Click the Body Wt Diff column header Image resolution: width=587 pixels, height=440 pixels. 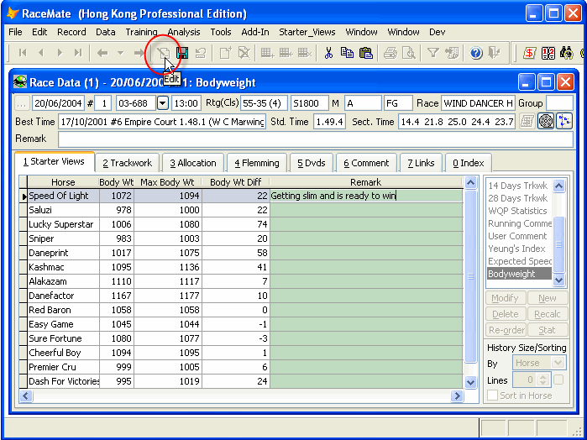(x=236, y=182)
